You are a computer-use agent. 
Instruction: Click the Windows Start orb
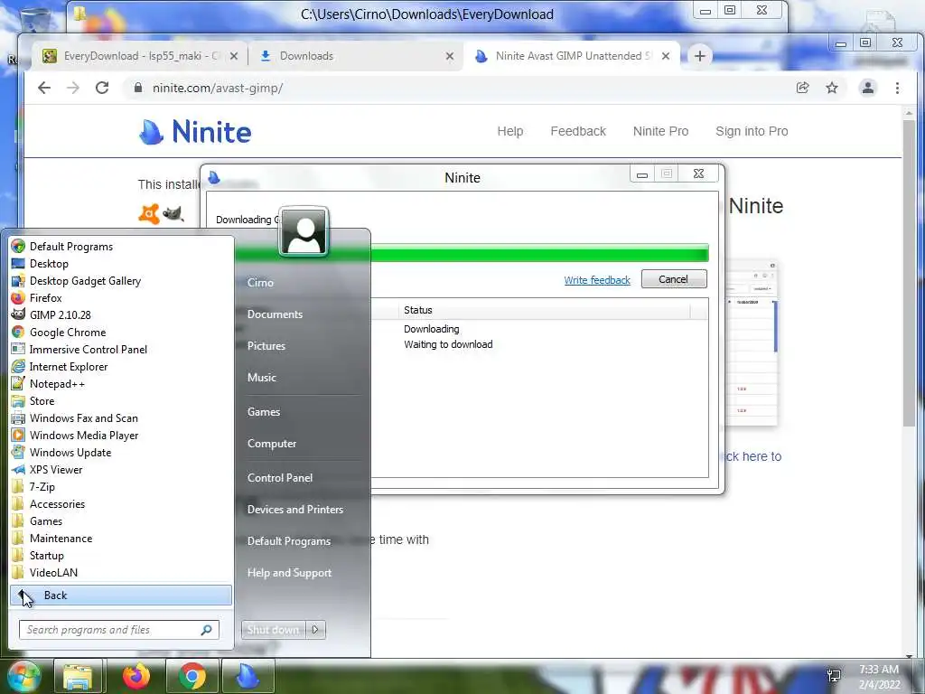(x=23, y=676)
